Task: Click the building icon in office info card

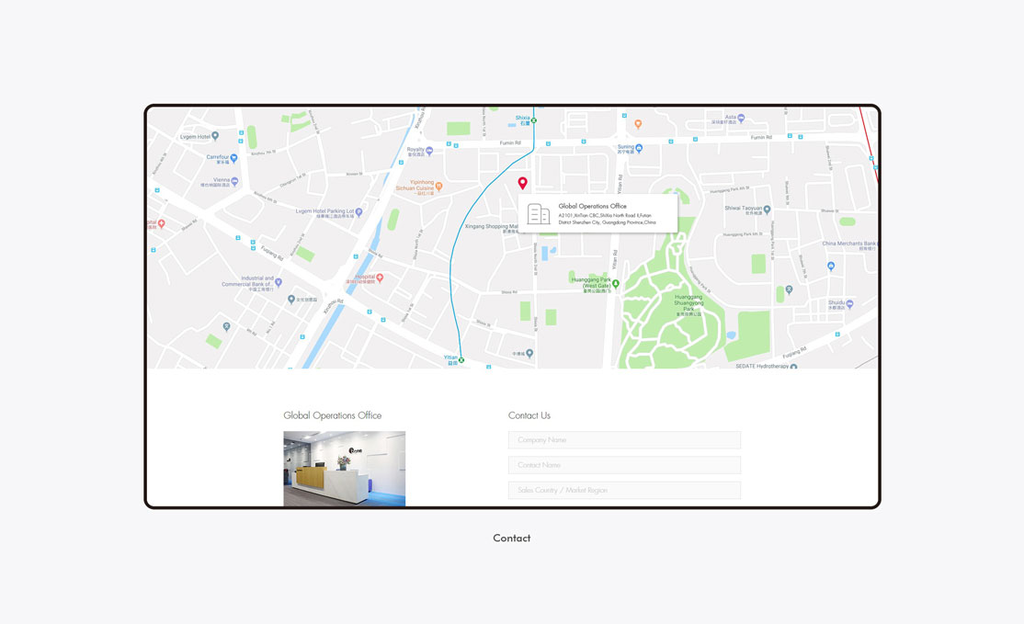Action: pos(538,213)
